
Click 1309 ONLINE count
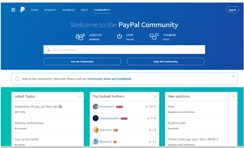[130, 37]
